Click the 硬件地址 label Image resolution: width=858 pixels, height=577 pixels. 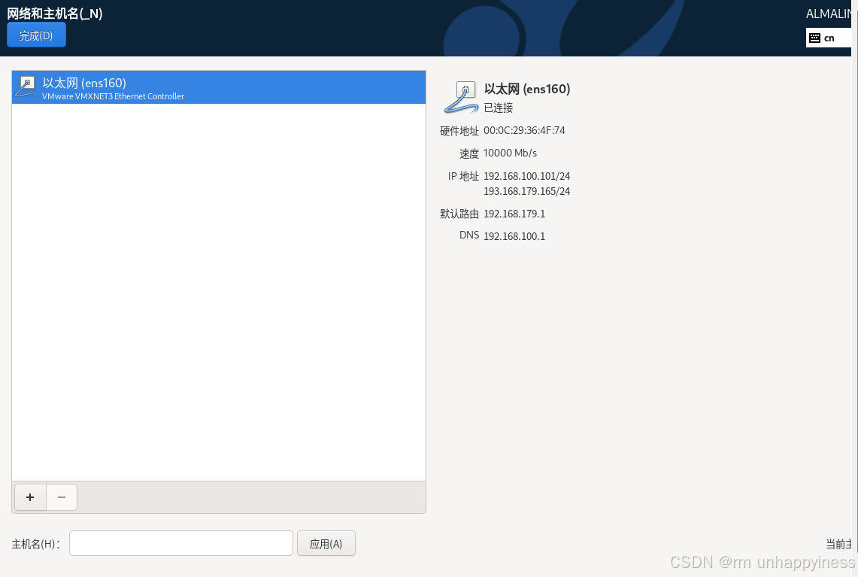click(459, 131)
